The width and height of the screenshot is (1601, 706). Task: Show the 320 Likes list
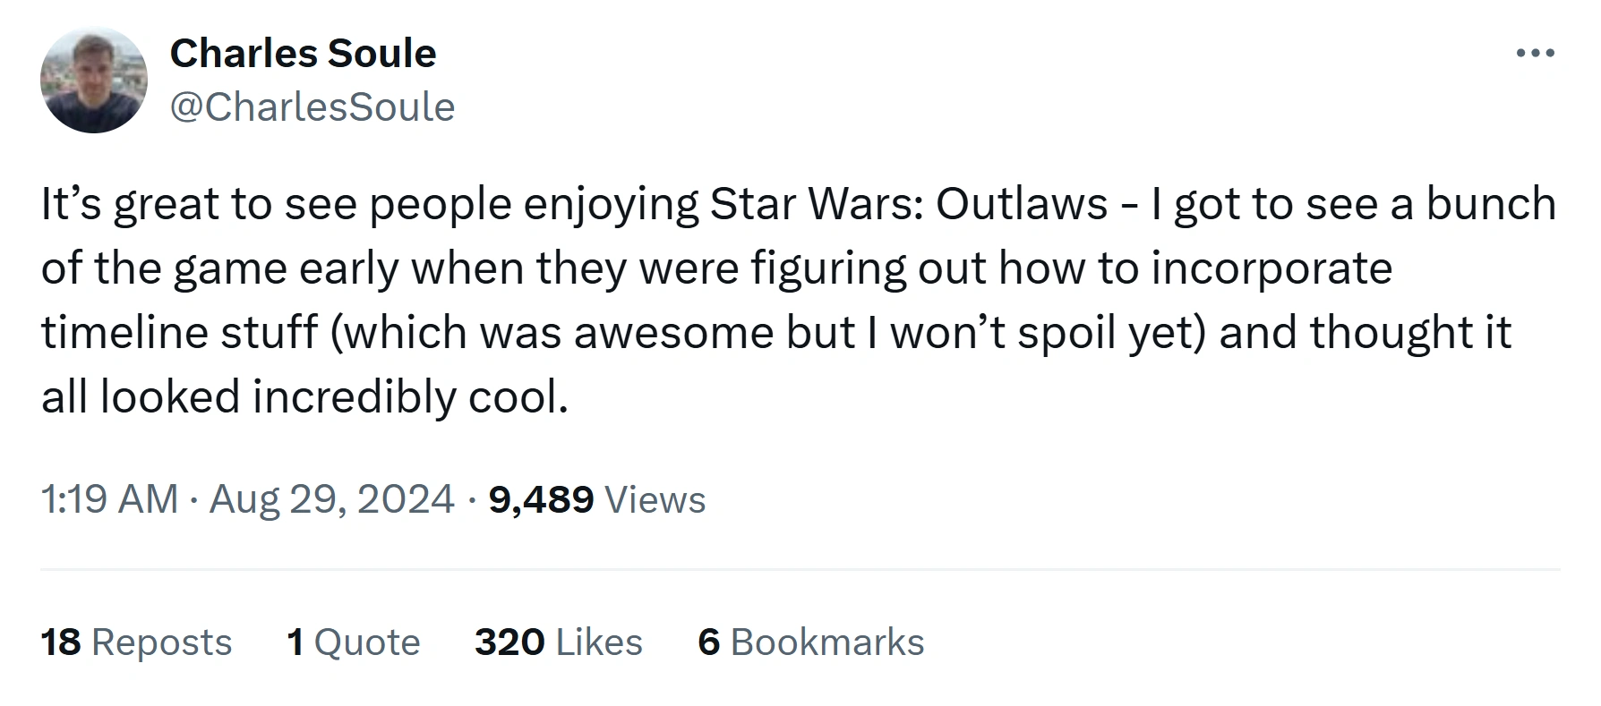coord(558,642)
